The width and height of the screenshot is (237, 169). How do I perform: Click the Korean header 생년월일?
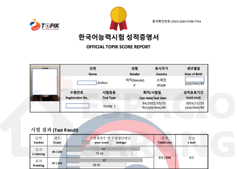pyautogui.click(x=193, y=68)
